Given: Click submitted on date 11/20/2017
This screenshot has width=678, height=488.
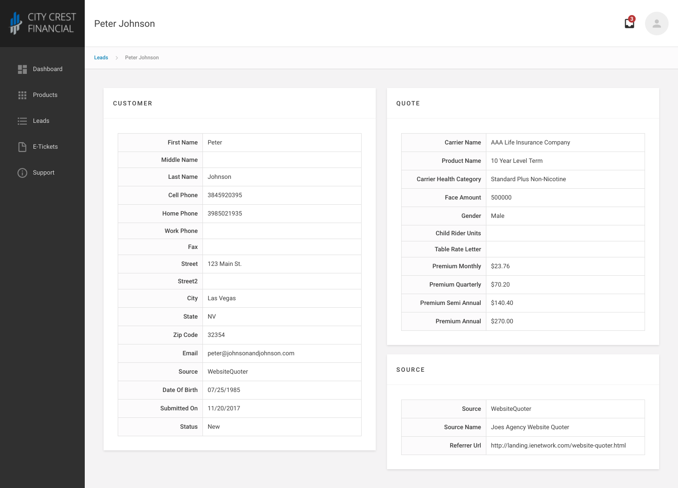Looking at the screenshot, I should point(224,408).
